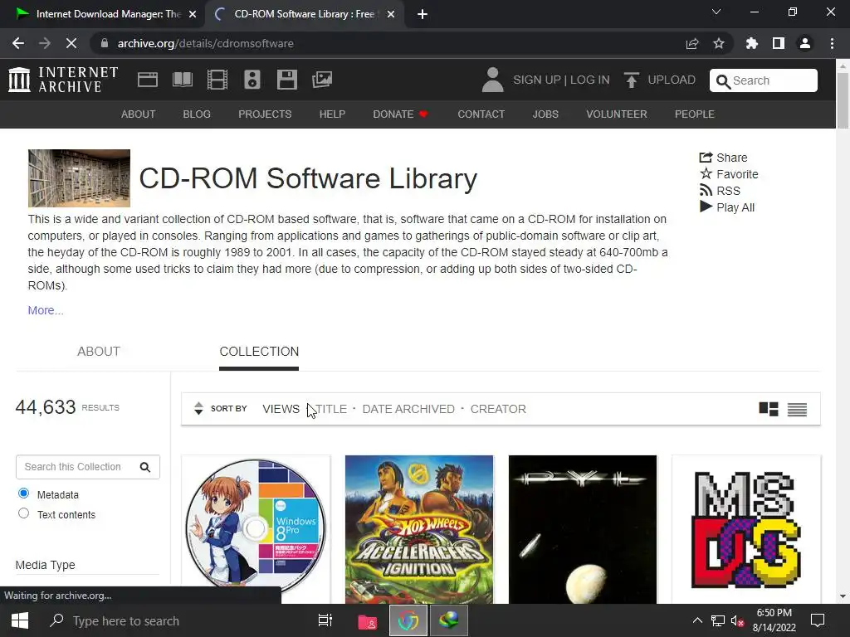This screenshot has height=637, width=850.
Task: Open Task View on taskbar
Action: (325, 620)
